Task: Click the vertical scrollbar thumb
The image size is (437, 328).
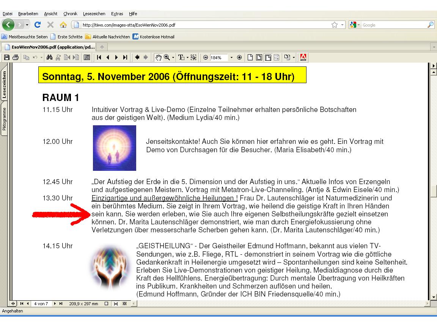Action: pyautogui.click(x=434, y=191)
